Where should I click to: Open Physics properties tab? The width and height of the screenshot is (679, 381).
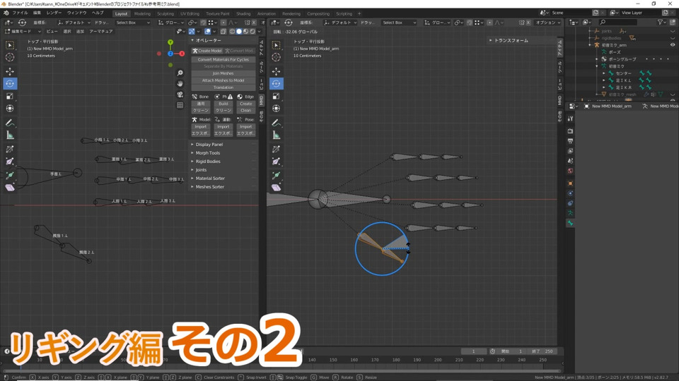(x=570, y=193)
